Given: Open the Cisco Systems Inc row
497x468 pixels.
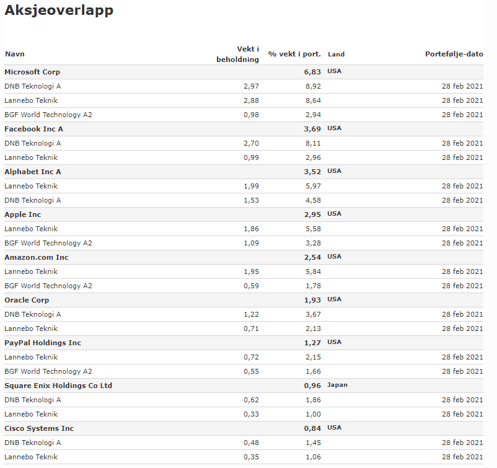Looking at the screenshot, I should click(244, 429).
